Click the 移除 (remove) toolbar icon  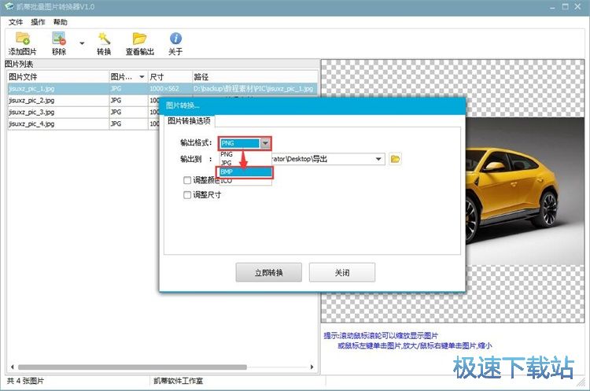coord(59,43)
